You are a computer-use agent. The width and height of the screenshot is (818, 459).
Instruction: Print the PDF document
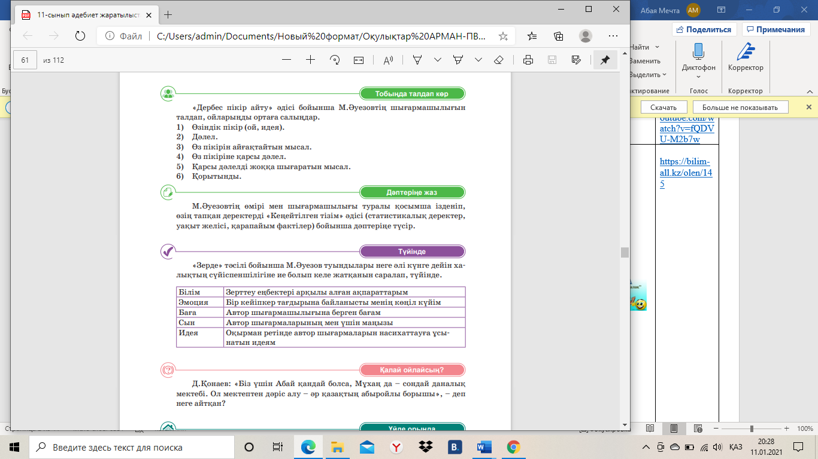528,60
